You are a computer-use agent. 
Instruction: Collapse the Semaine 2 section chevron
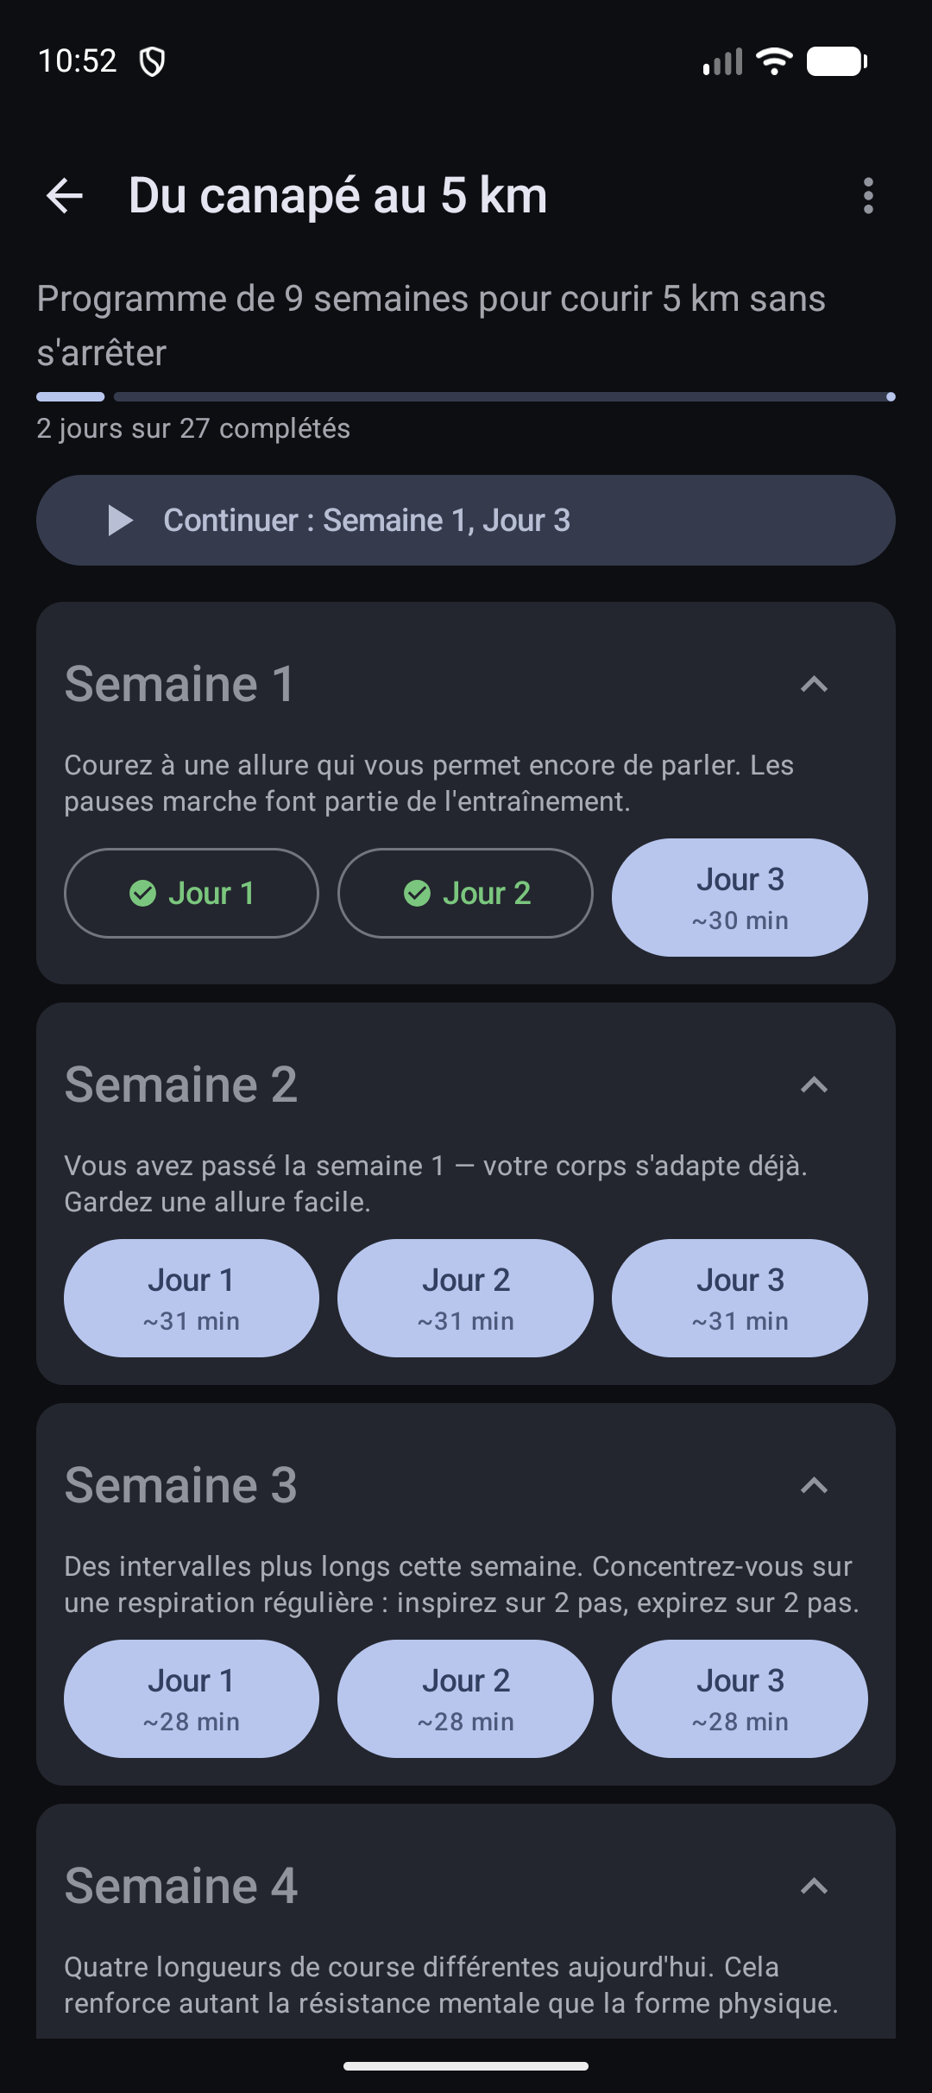point(814,1085)
